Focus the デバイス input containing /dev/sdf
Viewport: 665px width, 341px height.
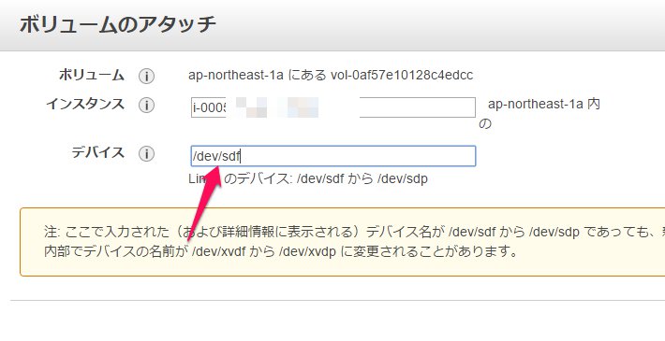click(333, 156)
